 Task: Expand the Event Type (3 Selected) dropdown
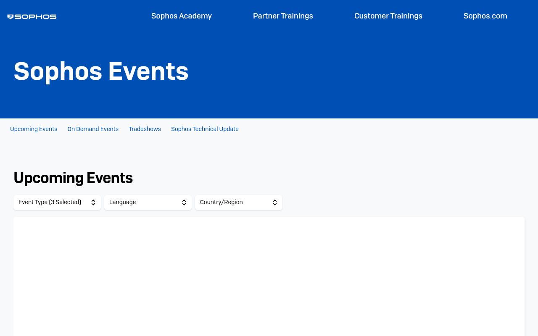click(x=57, y=202)
